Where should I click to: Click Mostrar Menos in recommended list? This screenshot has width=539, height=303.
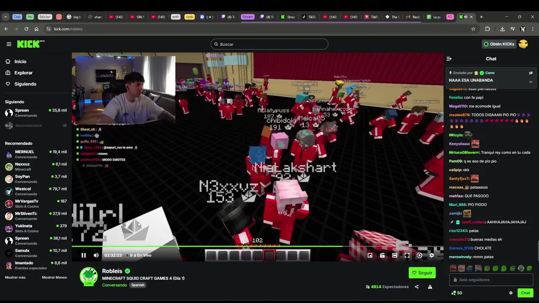pos(54,278)
